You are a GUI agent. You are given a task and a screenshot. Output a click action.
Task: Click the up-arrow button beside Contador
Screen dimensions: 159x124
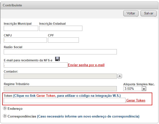120,76
